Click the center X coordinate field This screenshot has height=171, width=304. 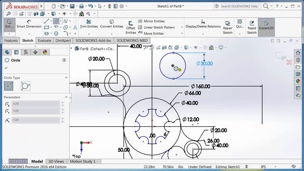pyautogui.click(x=36, y=104)
